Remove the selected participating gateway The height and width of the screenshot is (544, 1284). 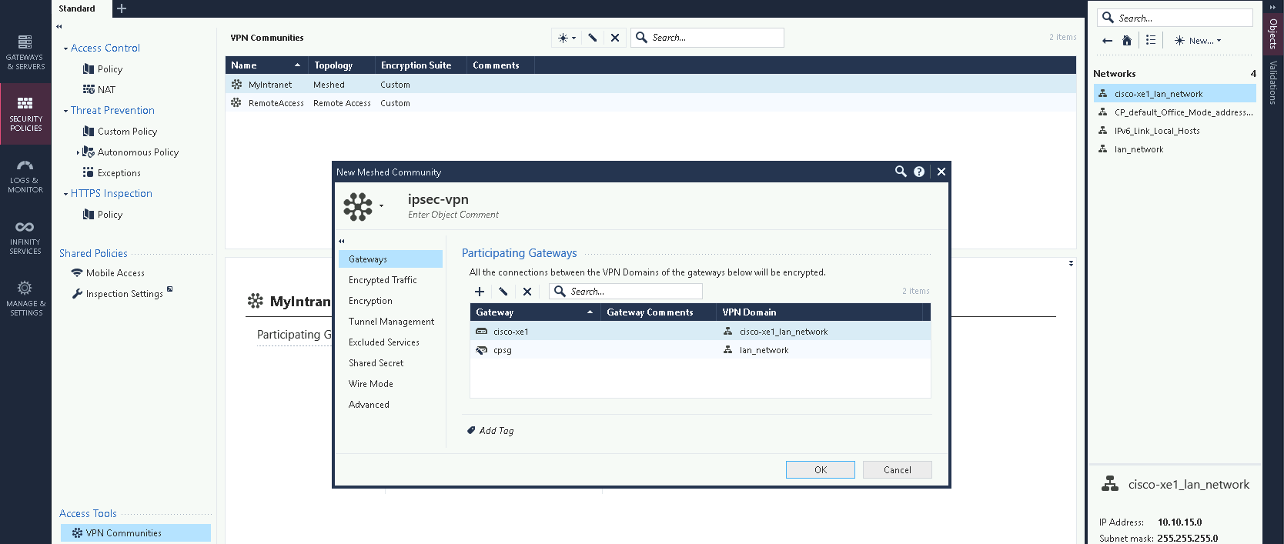point(527,292)
